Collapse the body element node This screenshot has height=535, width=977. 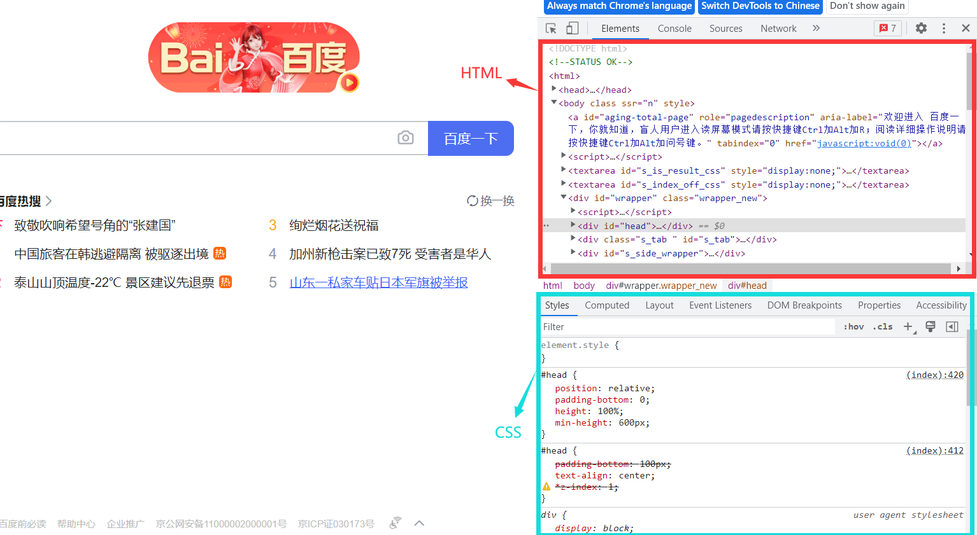tap(553, 102)
